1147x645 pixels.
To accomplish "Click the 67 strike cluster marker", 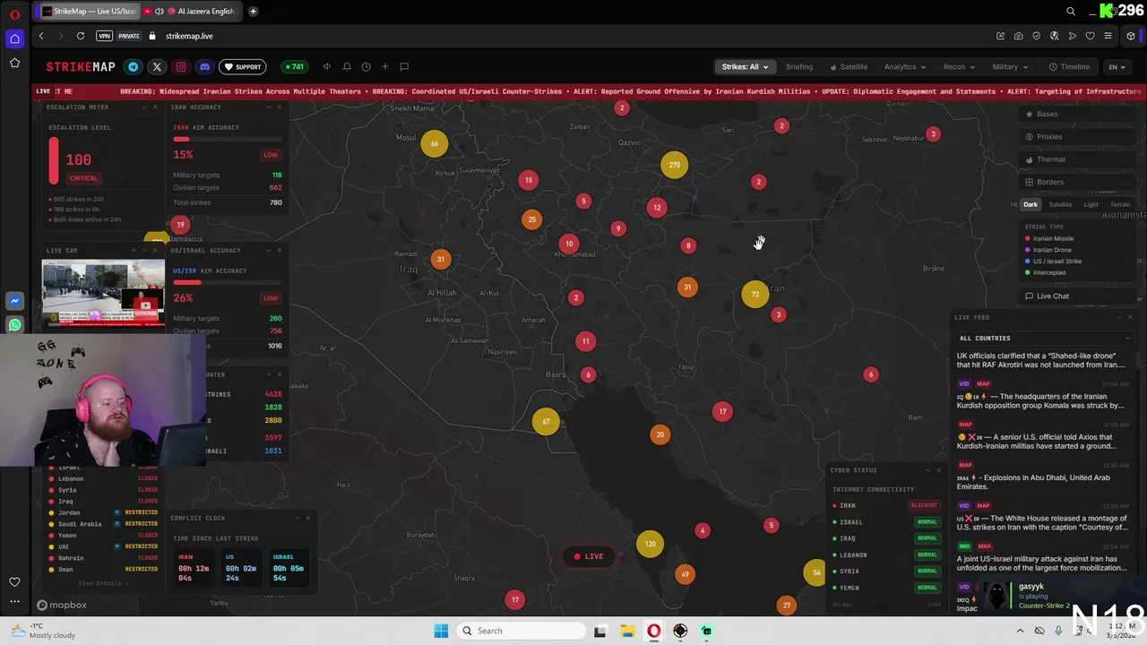I will tap(546, 421).
